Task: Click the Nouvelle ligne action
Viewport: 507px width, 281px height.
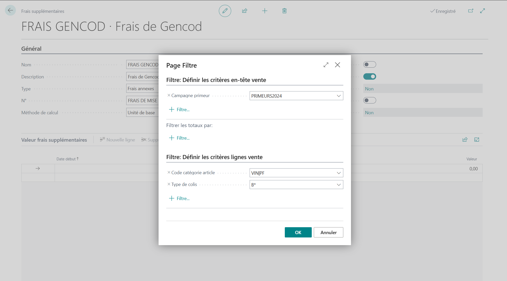Action: [x=118, y=140]
